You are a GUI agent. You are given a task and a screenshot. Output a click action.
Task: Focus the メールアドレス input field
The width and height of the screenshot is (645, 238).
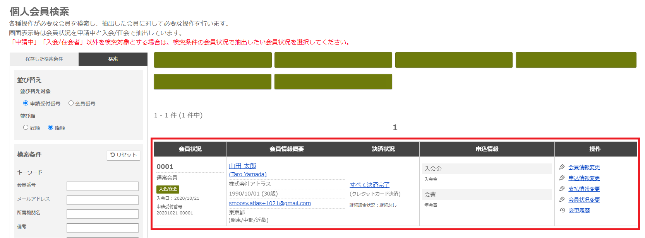tap(103, 200)
